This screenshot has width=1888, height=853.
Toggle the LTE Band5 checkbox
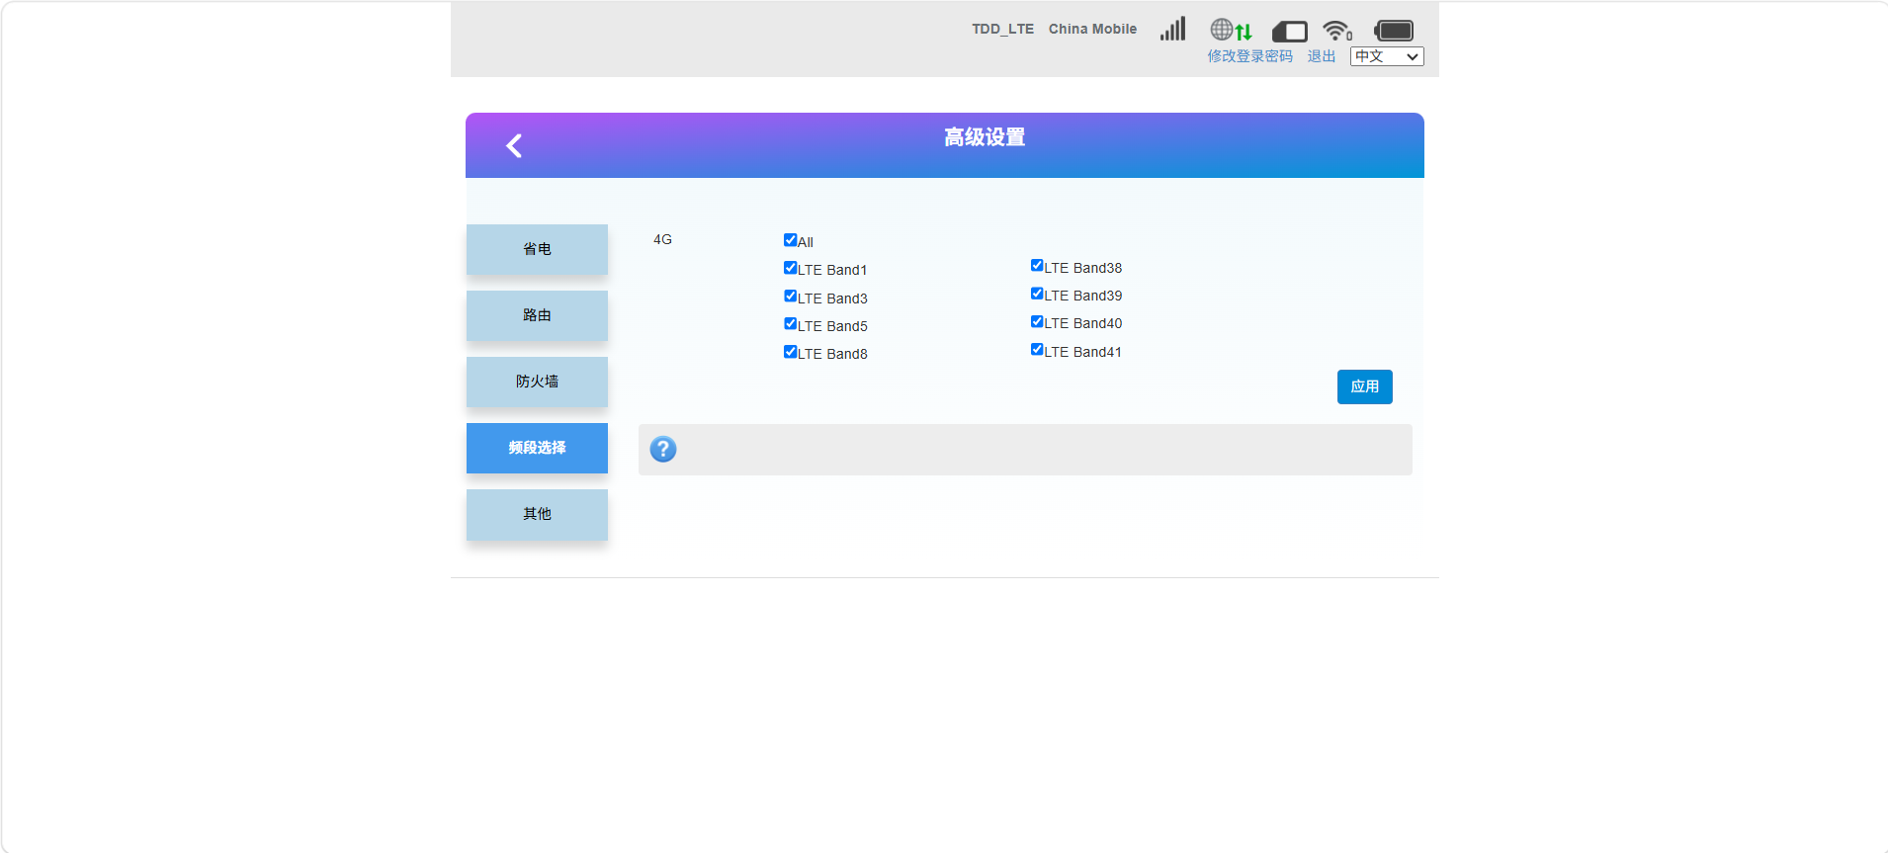coord(791,324)
